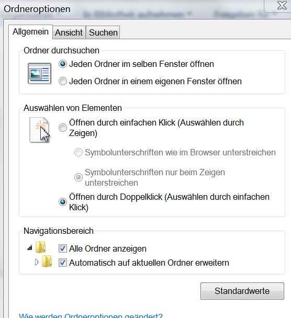291x318 pixels.
Task: Click the top folder icon in Navigationsbereich
Action: pos(40,247)
